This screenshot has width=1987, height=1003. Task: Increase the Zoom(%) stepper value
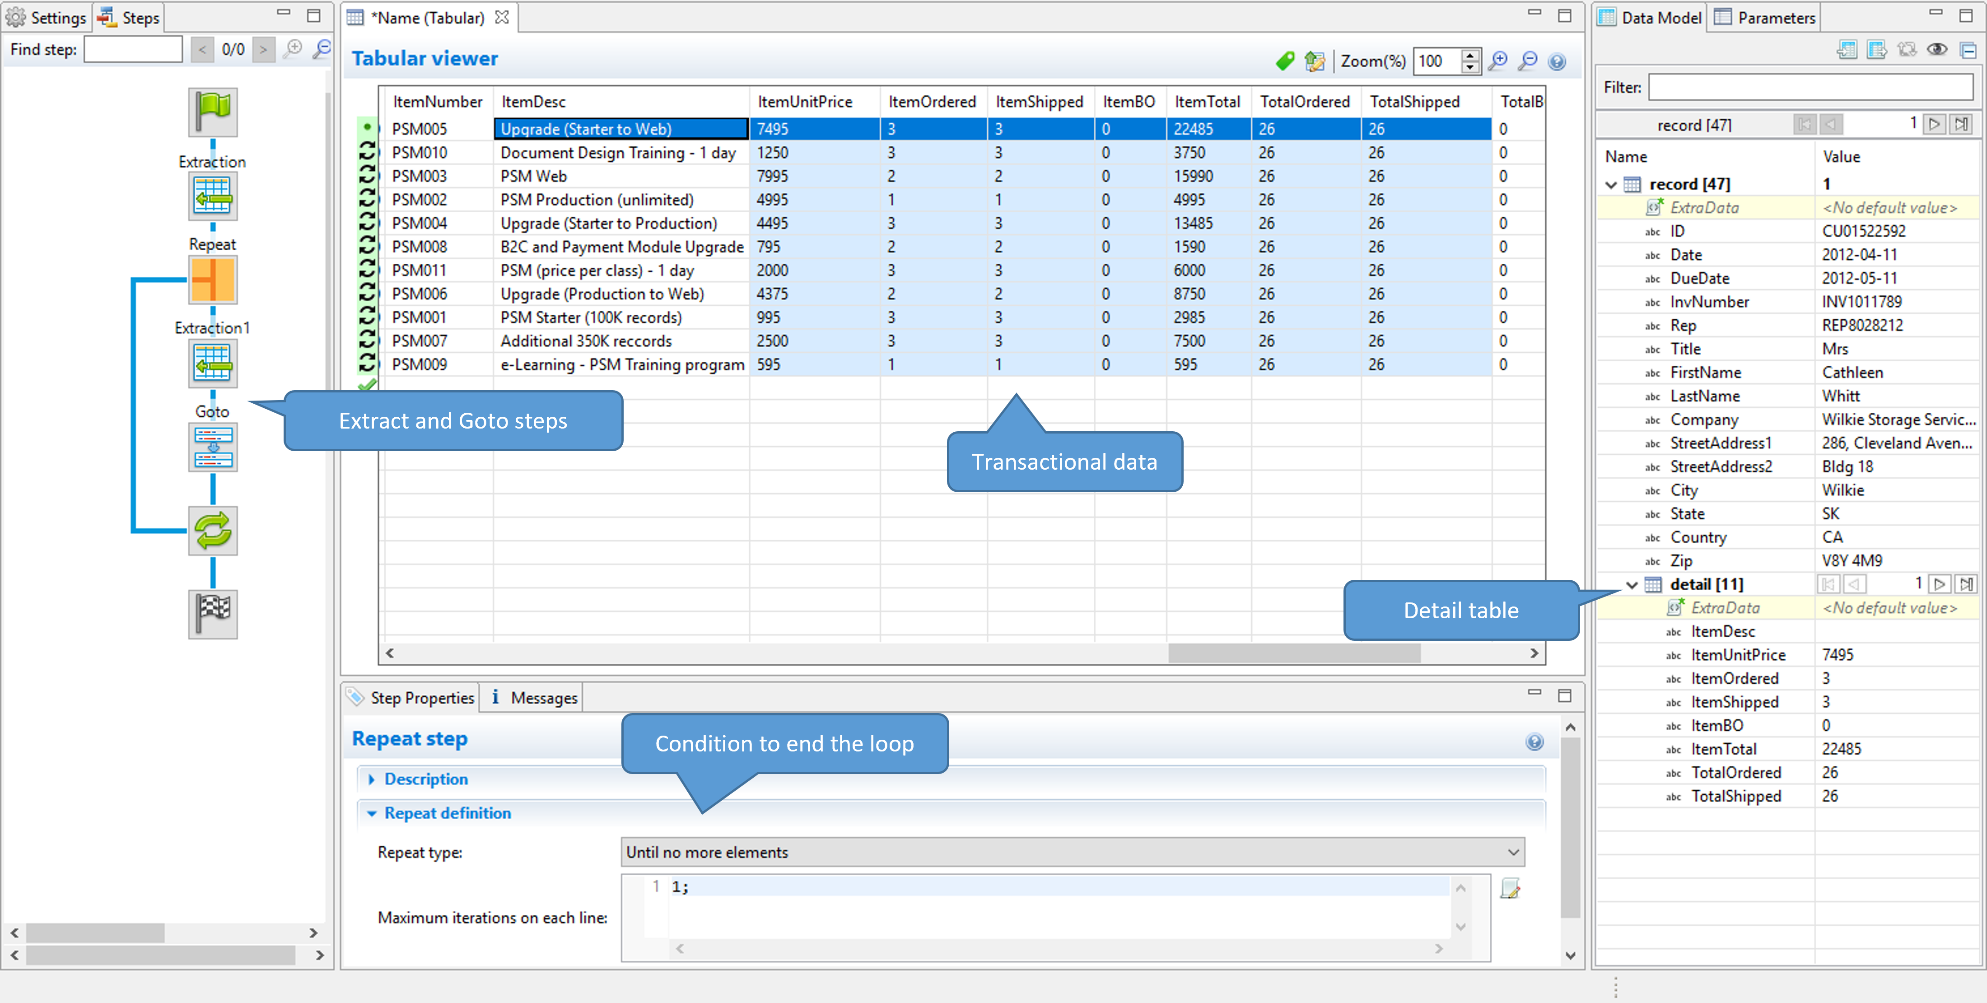tap(1470, 55)
